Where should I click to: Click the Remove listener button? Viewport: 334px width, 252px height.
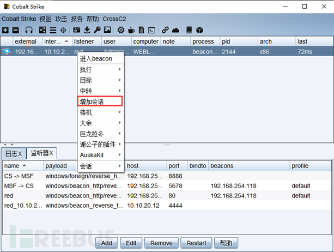click(161, 243)
